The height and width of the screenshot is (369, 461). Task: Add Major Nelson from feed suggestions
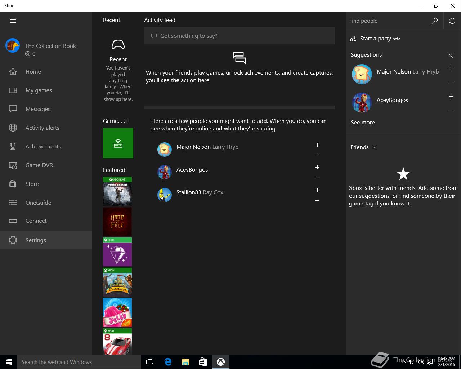point(317,145)
